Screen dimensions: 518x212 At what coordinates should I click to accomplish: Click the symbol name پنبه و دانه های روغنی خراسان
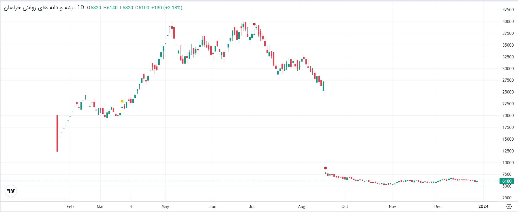pos(38,7)
